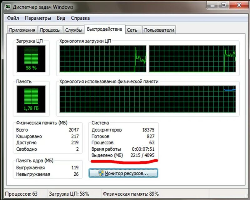This screenshot has height=200, width=250.
Task: Maximize the Task Manager window
Action: click(224, 5)
